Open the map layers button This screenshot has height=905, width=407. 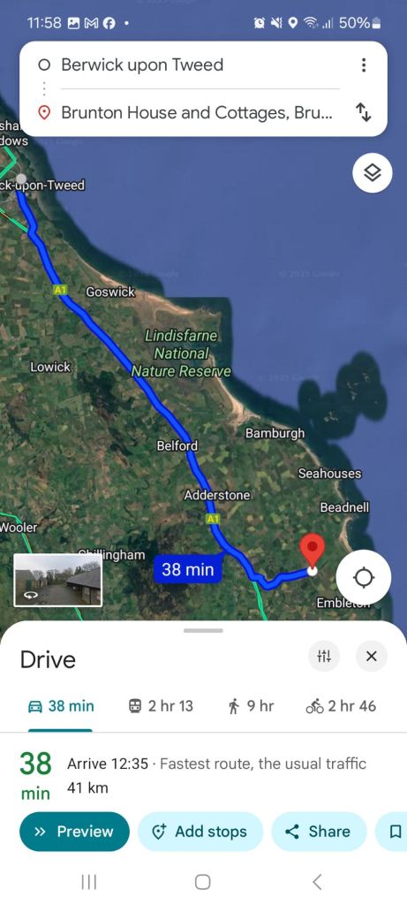click(373, 172)
